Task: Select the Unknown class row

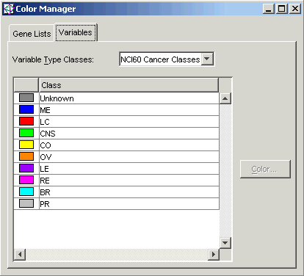Action: (117, 98)
